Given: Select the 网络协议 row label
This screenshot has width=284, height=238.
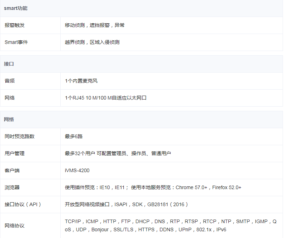Looking at the screenshot, I should click(x=15, y=226).
